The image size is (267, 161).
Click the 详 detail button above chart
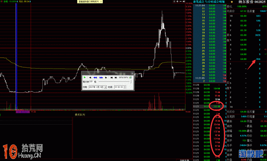(x=174, y=1)
